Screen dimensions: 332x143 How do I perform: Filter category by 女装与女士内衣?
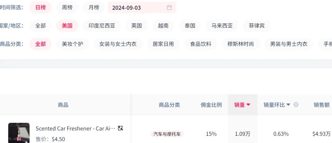tap(118, 44)
